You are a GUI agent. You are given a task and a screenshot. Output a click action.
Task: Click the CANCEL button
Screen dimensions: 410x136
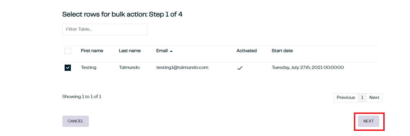(x=75, y=121)
